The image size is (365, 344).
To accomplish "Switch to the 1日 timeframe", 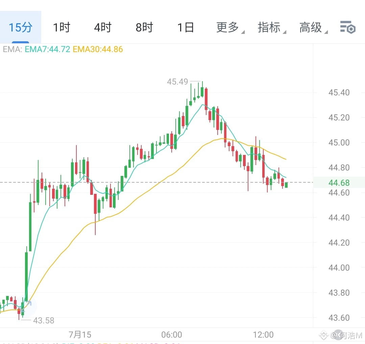I will (186, 27).
